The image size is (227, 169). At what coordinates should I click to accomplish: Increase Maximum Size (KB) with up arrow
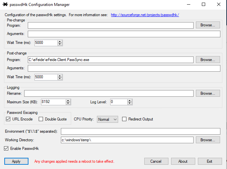(68, 101)
